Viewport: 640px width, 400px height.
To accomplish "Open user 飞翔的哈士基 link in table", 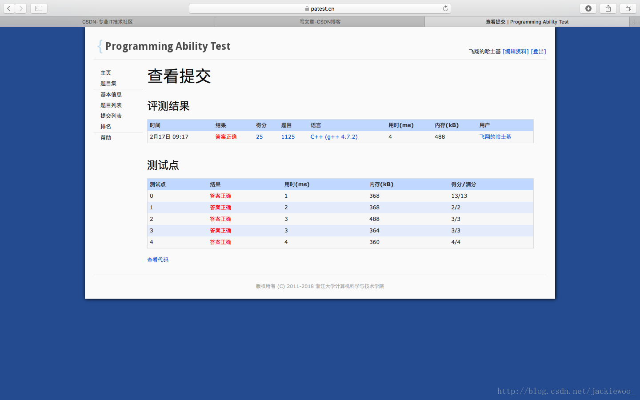I will tap(495, 137).
